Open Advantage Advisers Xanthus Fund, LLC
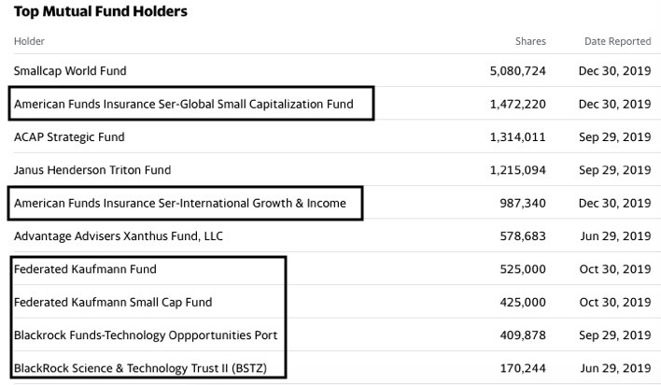The width and height of the screenshot is (661, 385). click(120, 235)
